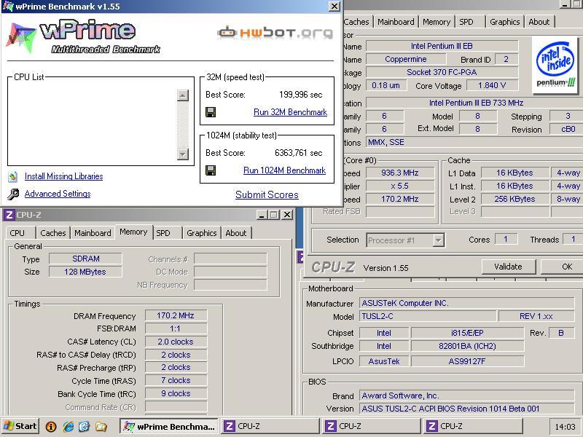583x437 pixels.
Task: Open the hwbot.org logo link
Action: [x=275, y=33]
